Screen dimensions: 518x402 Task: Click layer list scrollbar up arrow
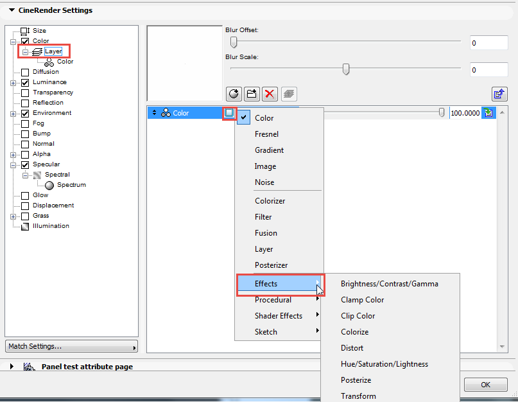pyautogui.click(x=502, y=113)
